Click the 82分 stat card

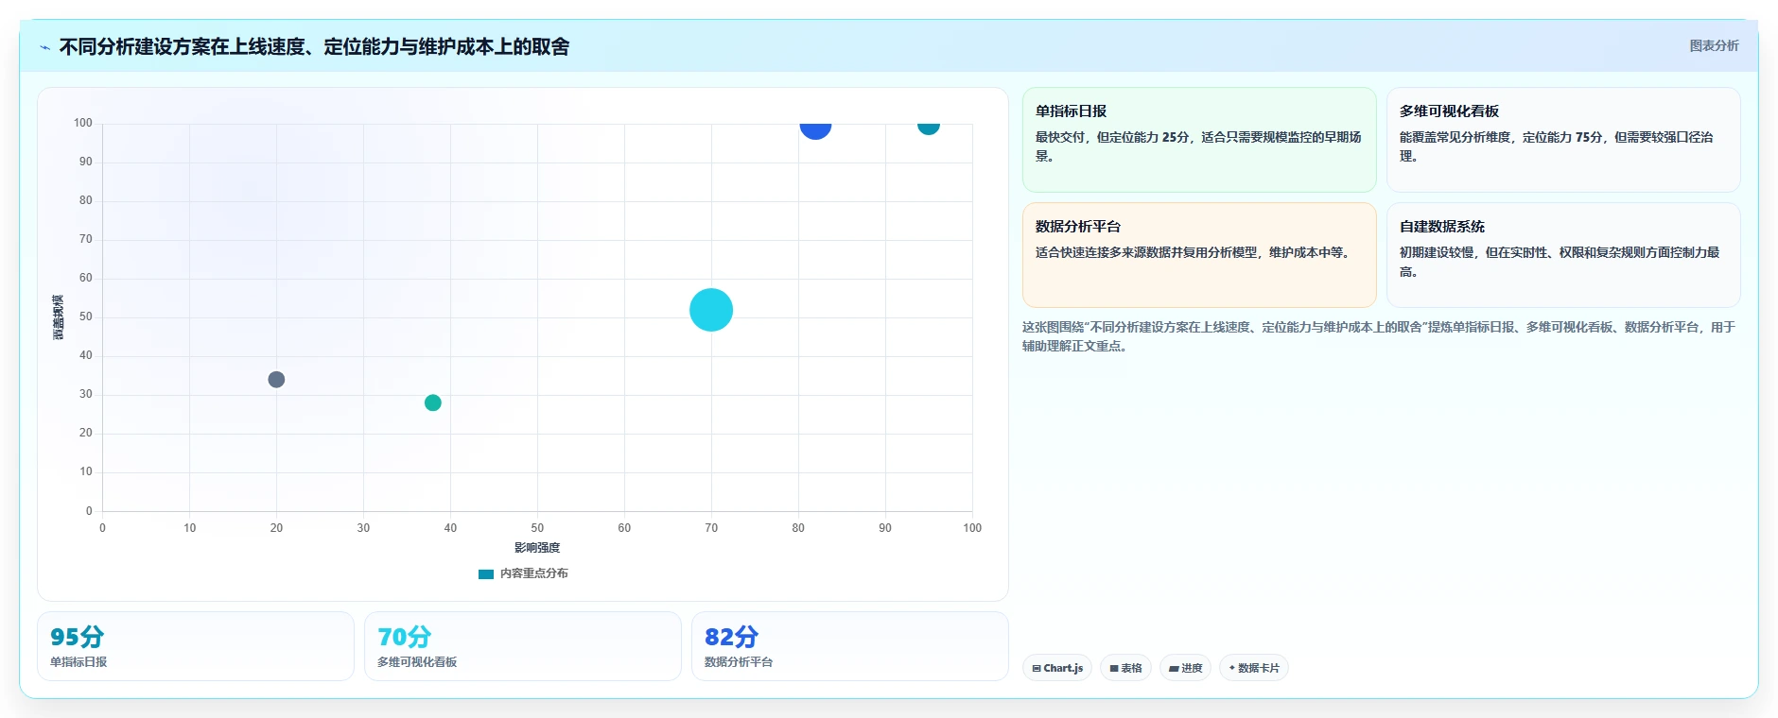point(850,646)
